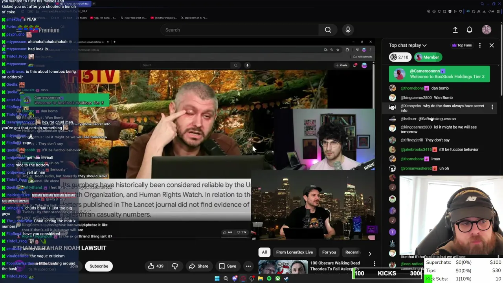This screenshot has width=503, height=283.
Task: Open Xbox app from the taskbar
Action: click(277, 279)
